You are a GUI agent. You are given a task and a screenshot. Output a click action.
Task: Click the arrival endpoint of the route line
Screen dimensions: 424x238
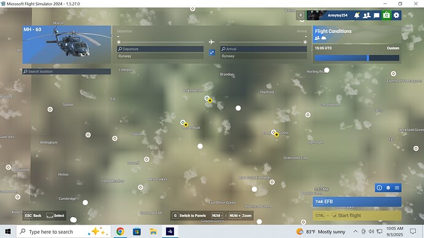pos(305,42)
